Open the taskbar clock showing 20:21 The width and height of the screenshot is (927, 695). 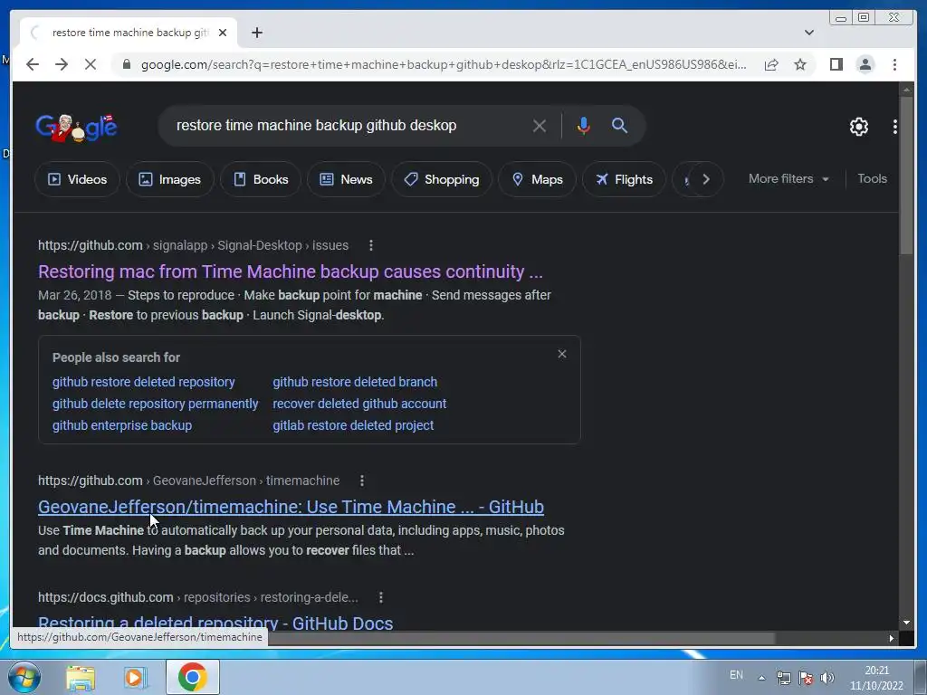pos(876,678)
